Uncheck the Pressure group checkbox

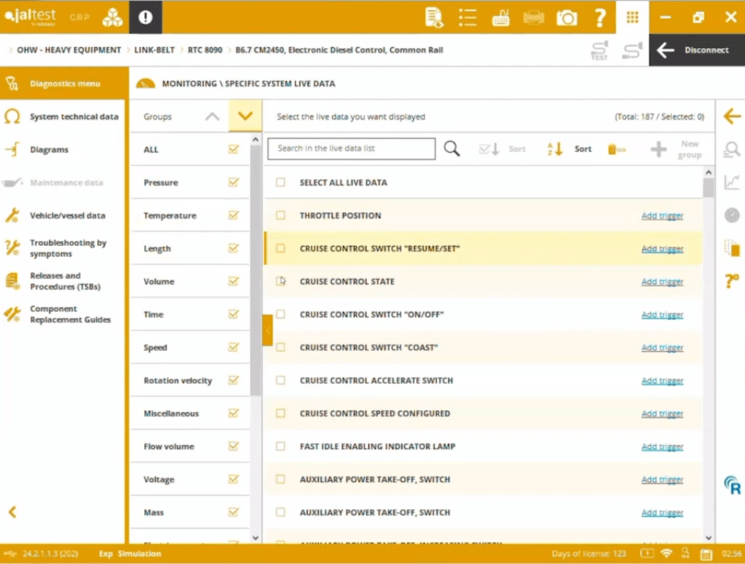click(x=234, y=183)
